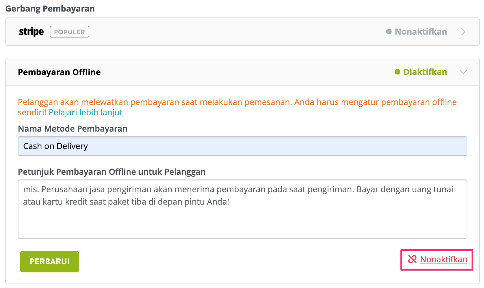Expand Stripe settings with the right chevron
Screen dimensions: 484x288
463,32
